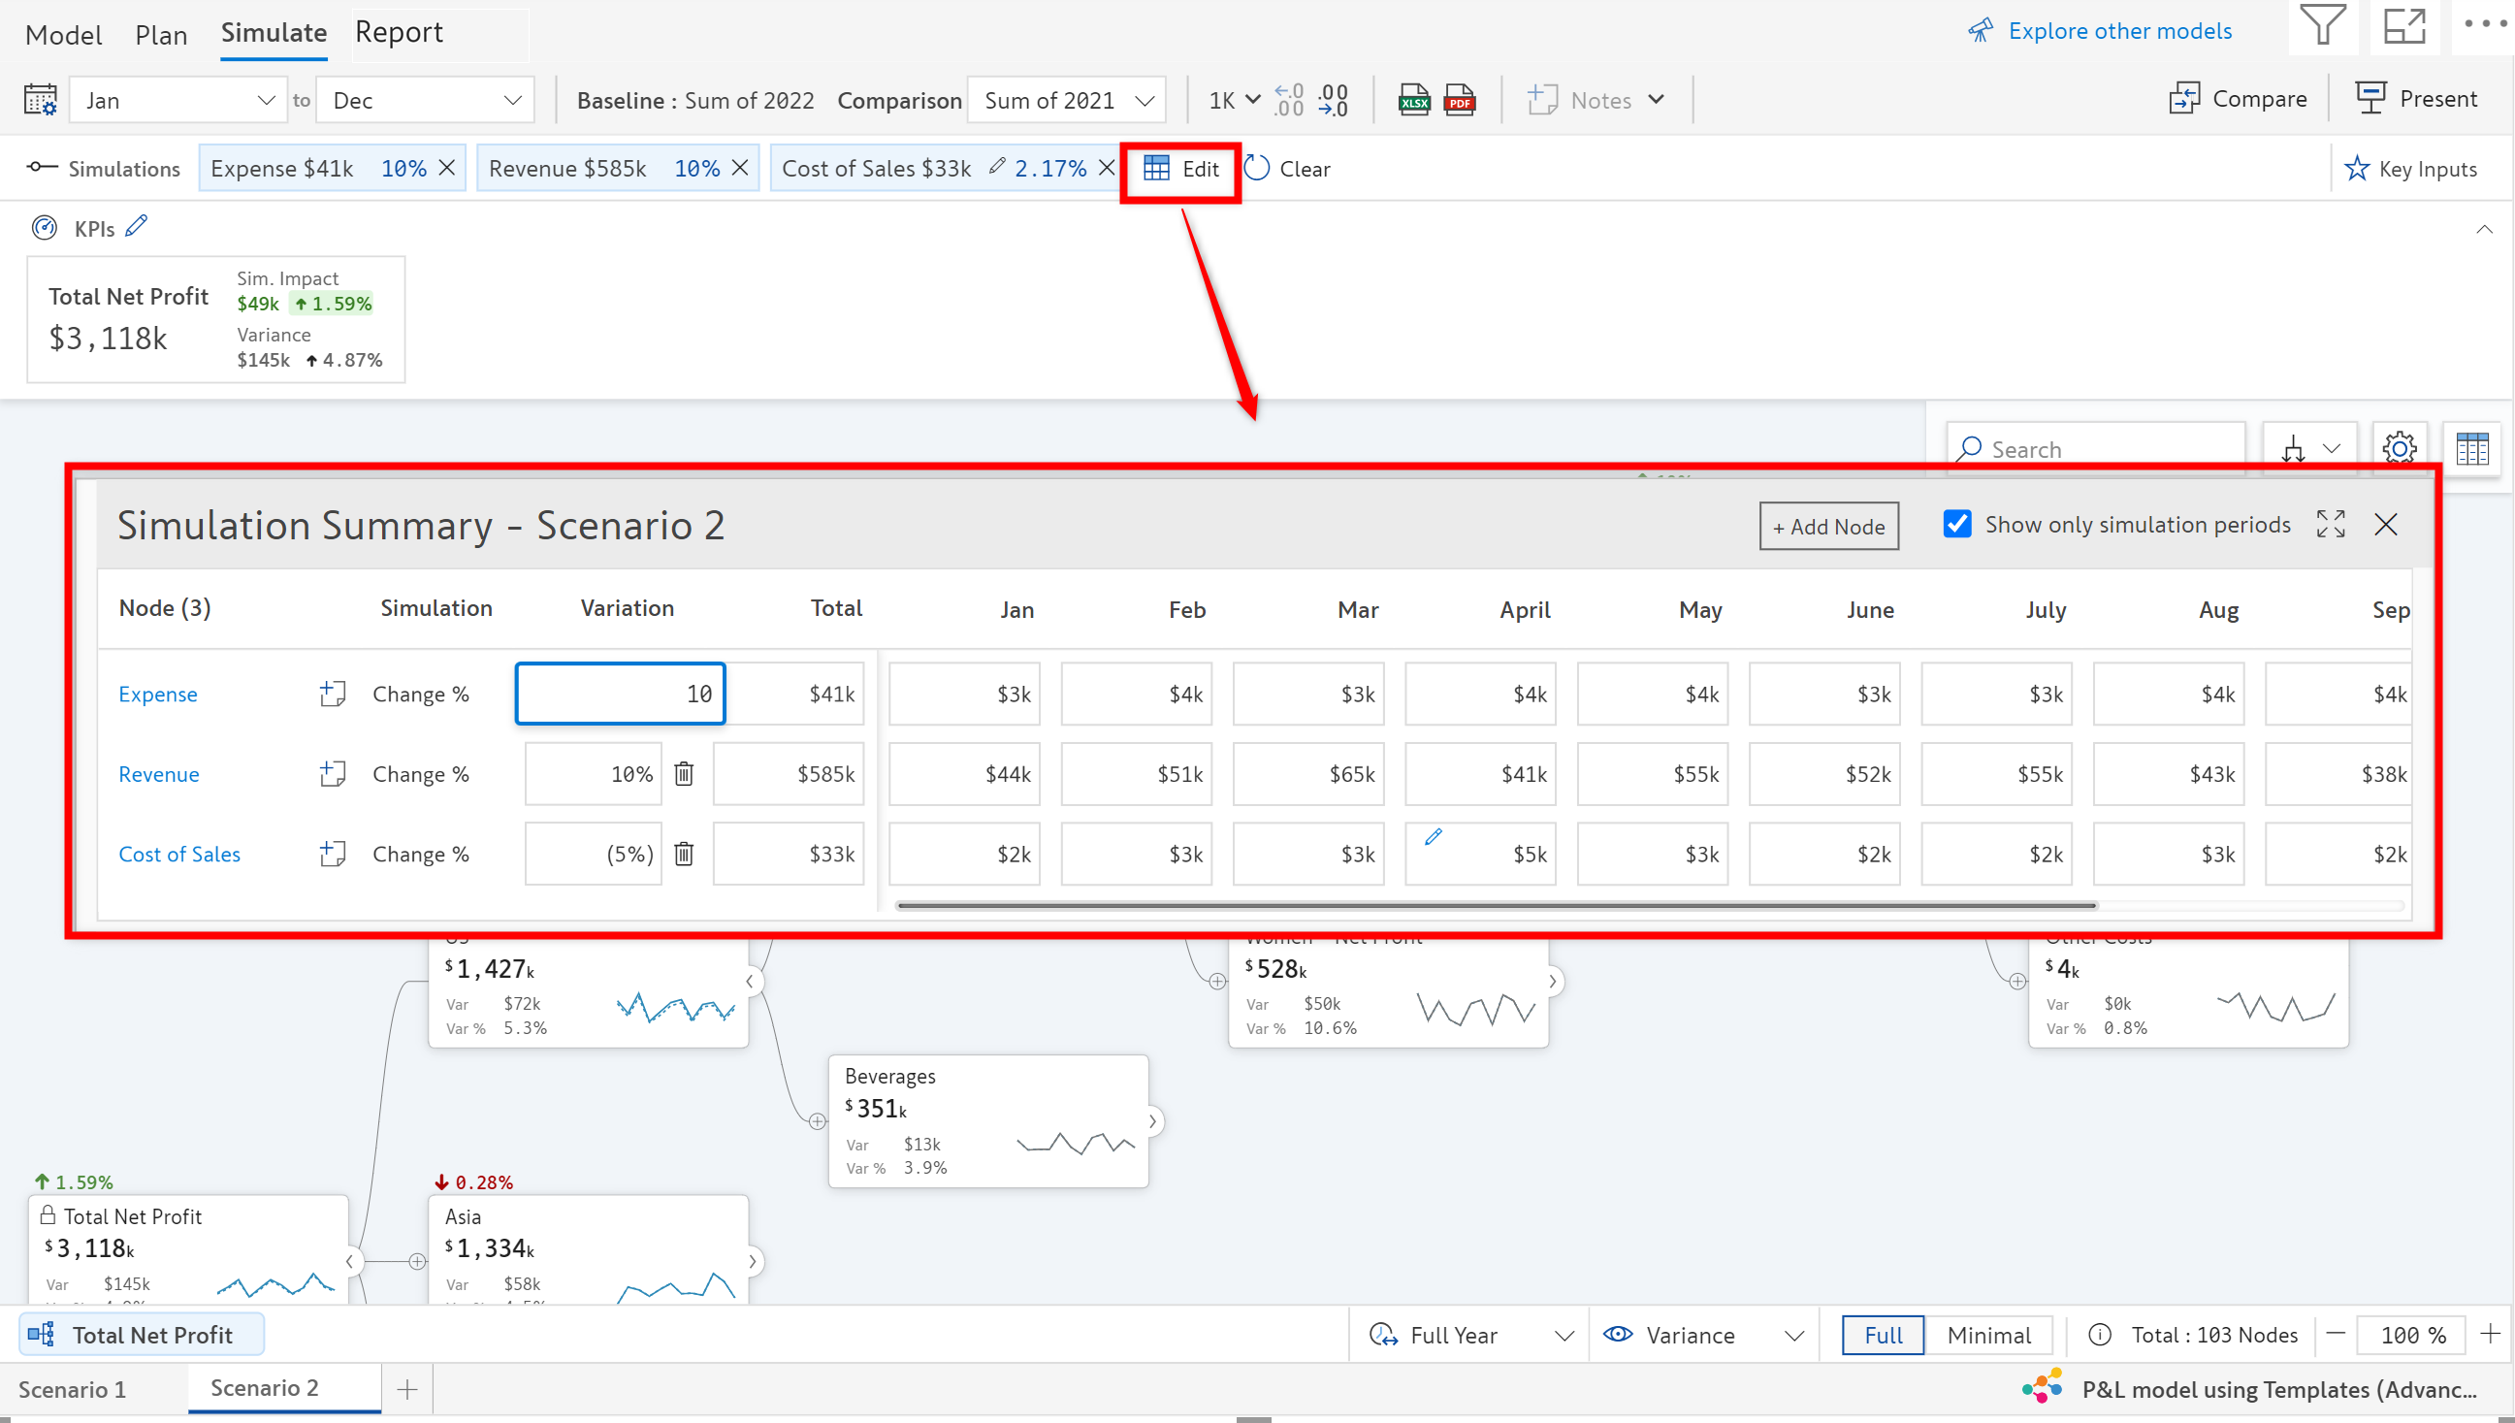The width and height of the screenshot is (2515, 1423).
Task: Open the Jan start month dropdown
Action: click(x=177, y=100)
